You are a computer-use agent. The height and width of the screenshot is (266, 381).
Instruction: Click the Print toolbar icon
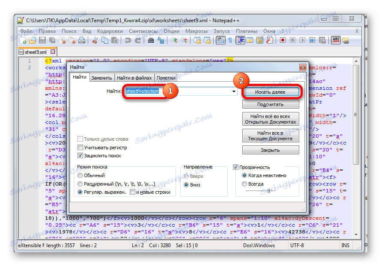[x=82, y=41]
